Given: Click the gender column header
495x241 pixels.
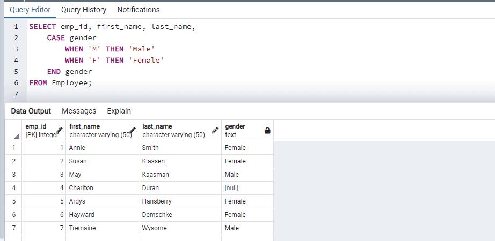Looking at the screenshot, I should [x=235, y=126].
